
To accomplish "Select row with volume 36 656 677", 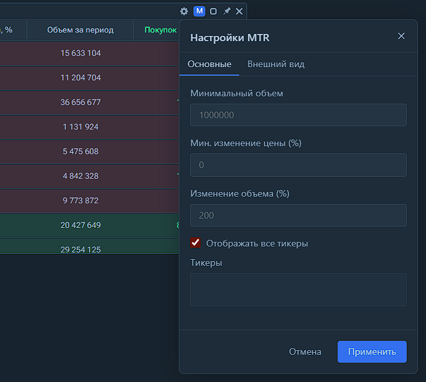I will coord(80,102).
